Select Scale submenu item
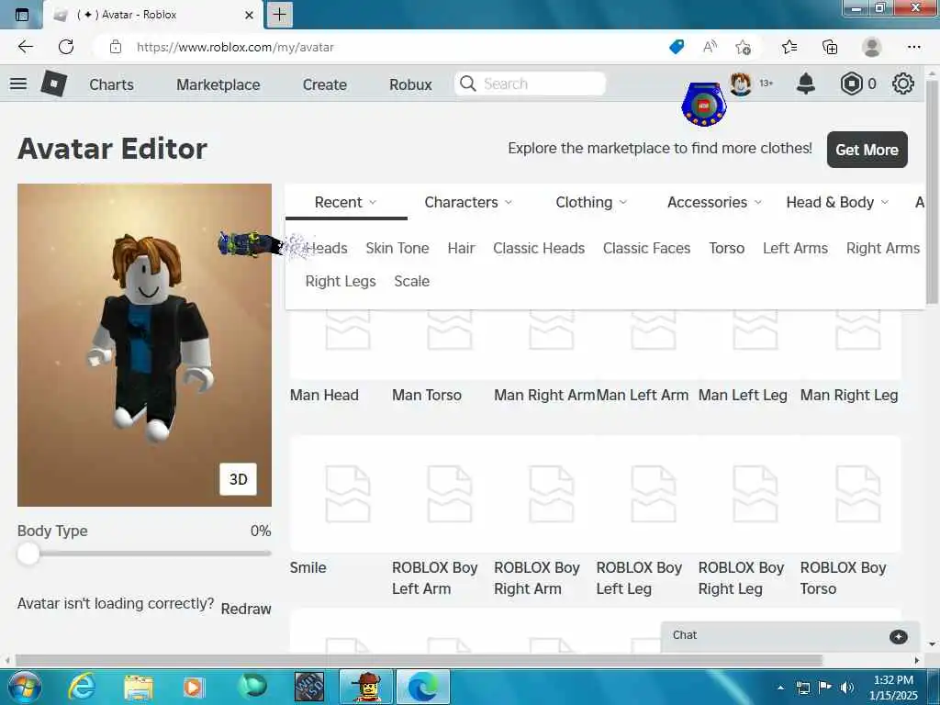Screen dimensions: 940x705 point(412,281)
